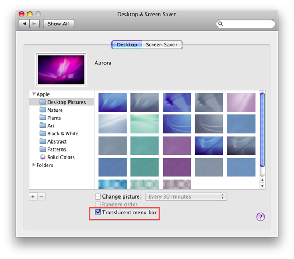Click the magnifying glass search icon
This screenshot has width=294, height=259.
pyautogui.click(x=221, y=24)
